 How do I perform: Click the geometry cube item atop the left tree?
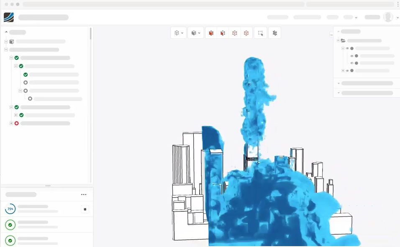[11, 41]
